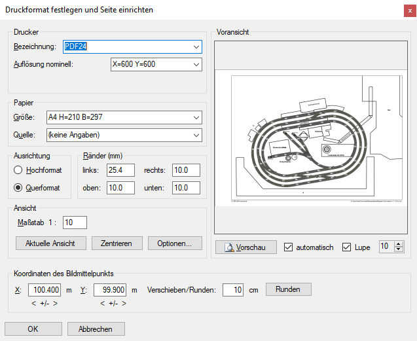Click the Aktuelle Ansicht button
This screenshot has height=341, width=417.
pyautogui.click(x=51, y=243)
